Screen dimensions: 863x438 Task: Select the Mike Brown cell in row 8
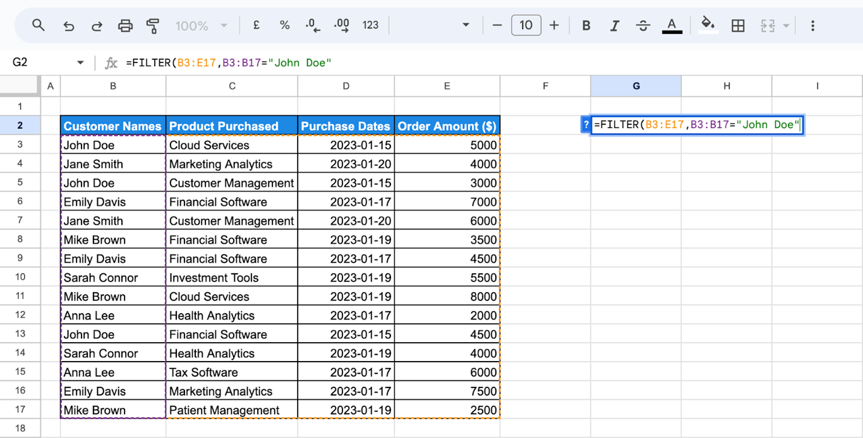point(113,239)
